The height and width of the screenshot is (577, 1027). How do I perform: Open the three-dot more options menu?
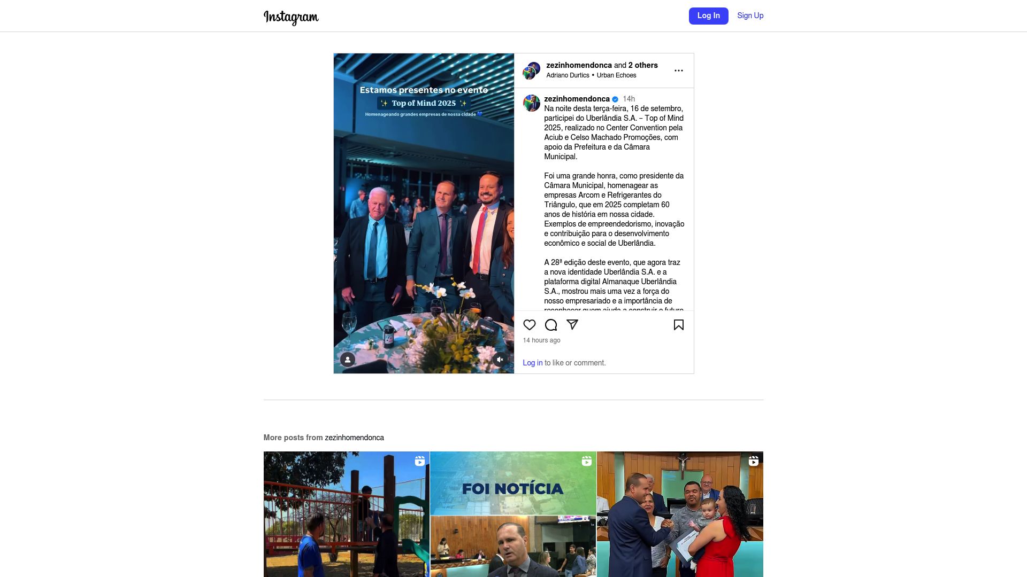678,71
